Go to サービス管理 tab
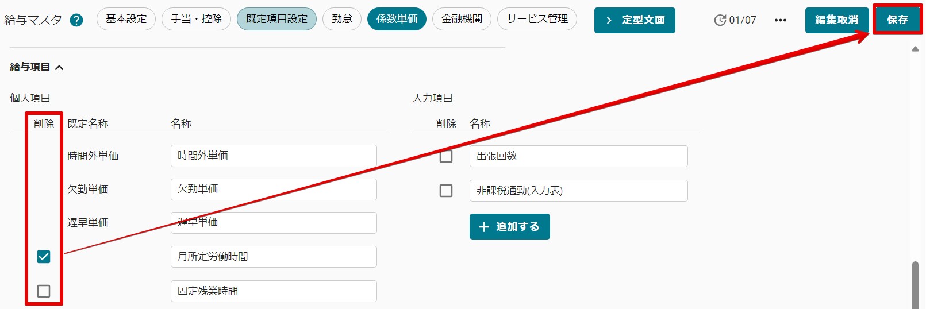926x309 pixels. (537, 19)
